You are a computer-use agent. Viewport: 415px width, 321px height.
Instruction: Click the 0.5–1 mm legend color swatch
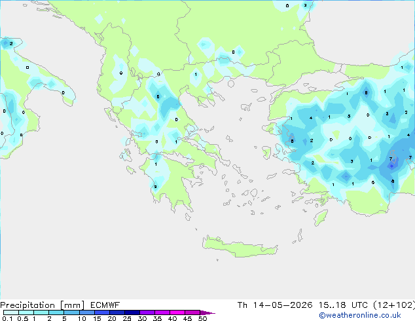pos(26,312)
